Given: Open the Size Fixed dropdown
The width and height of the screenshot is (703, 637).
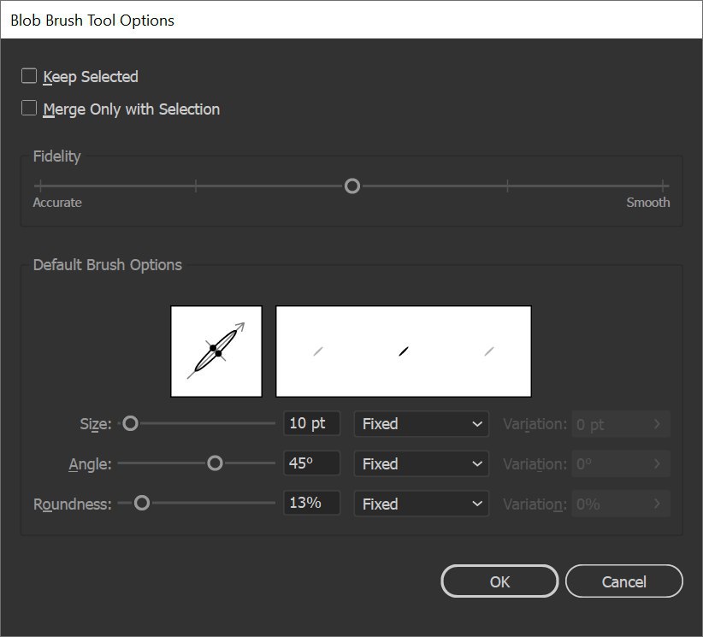Looking at the screenshot, I should 422,423.
